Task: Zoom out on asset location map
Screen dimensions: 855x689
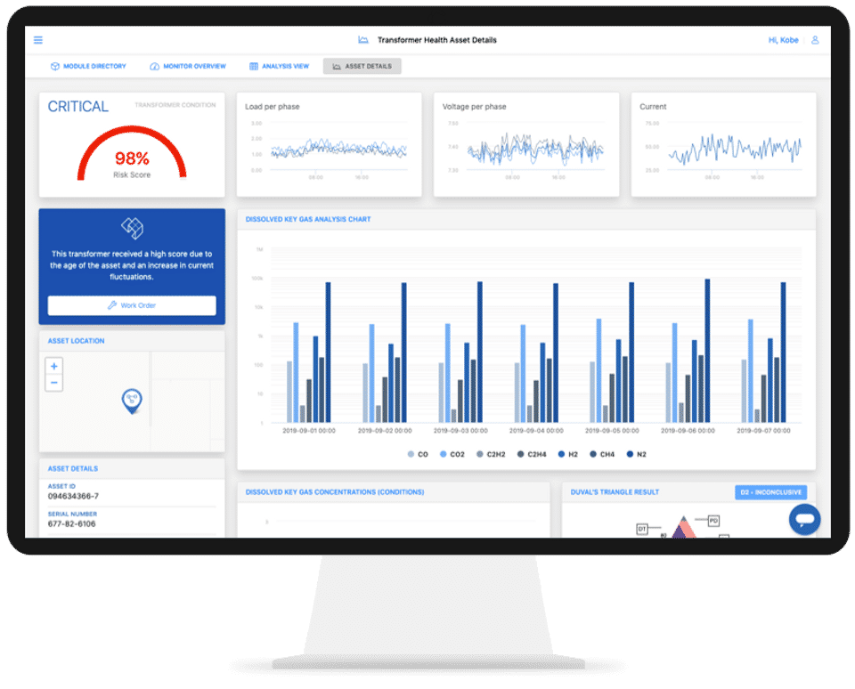Action: click(x=54, y=383)
